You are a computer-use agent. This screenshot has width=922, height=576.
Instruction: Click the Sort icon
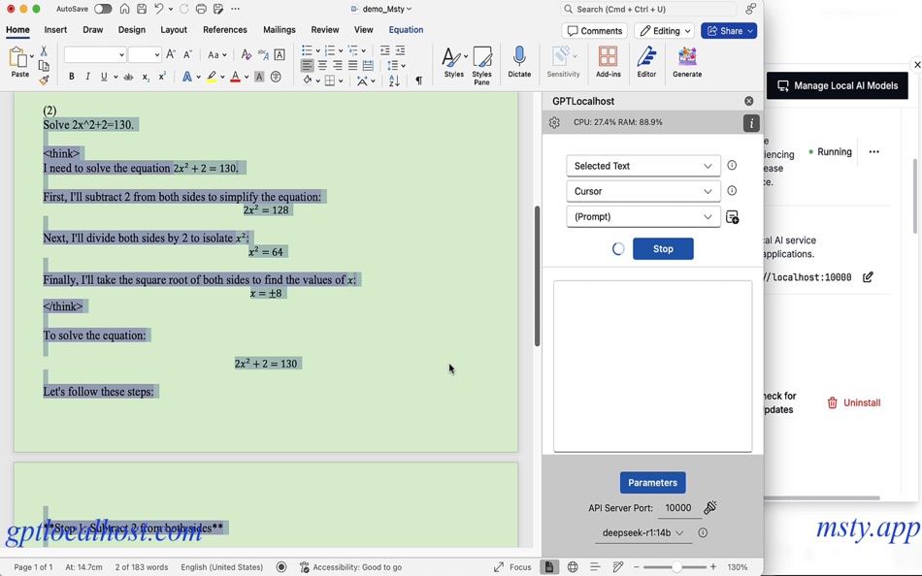pos(394,80)
